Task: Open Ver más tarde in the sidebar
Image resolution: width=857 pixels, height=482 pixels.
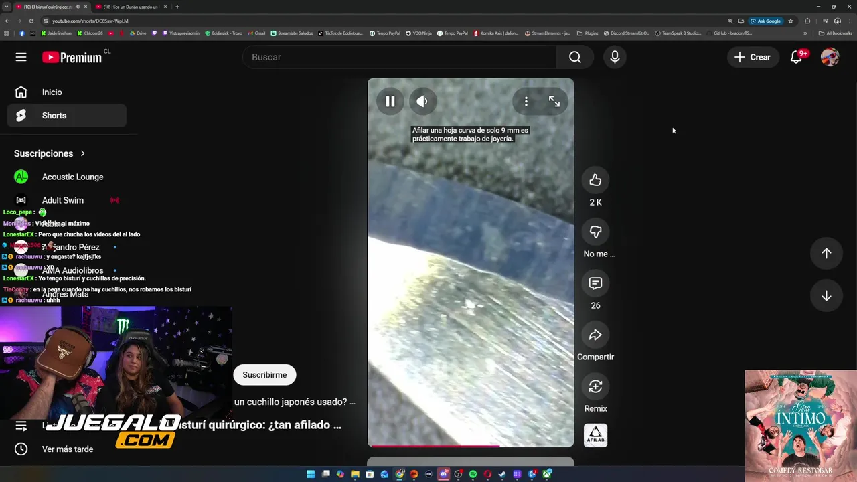Action: tap(66, 449)
